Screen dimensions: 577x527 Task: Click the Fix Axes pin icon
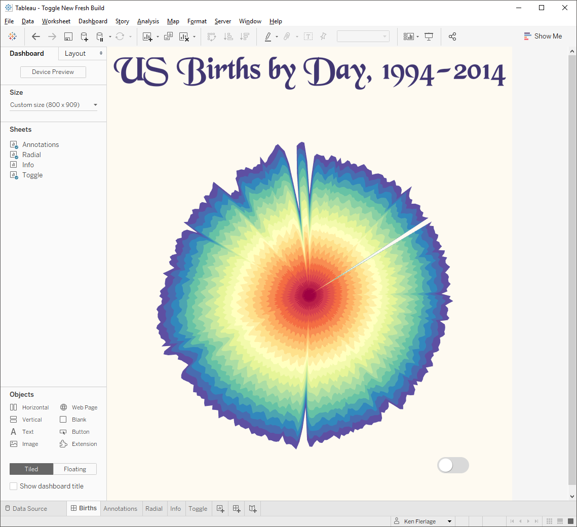point(323,36)
